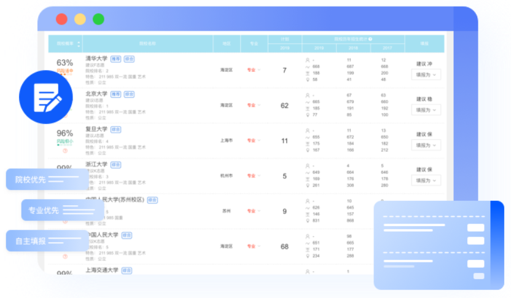Open 中国人民大学 school name link in 海淀区 row

coord(103,235)
